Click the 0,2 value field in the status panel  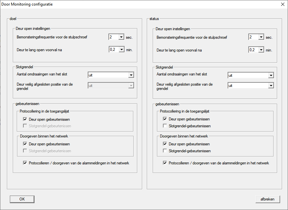point(253,50)
